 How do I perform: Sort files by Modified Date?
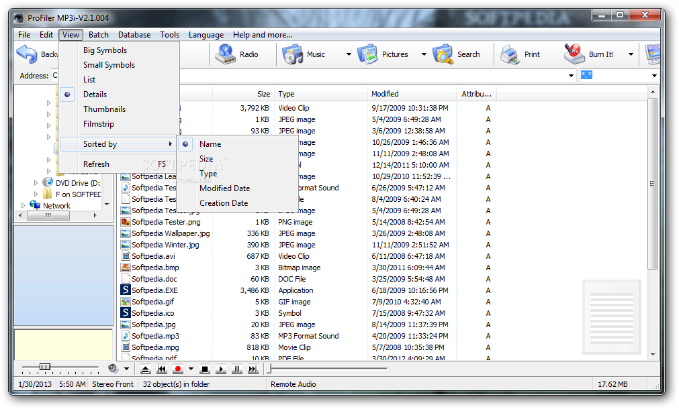(x=225, y=188)
